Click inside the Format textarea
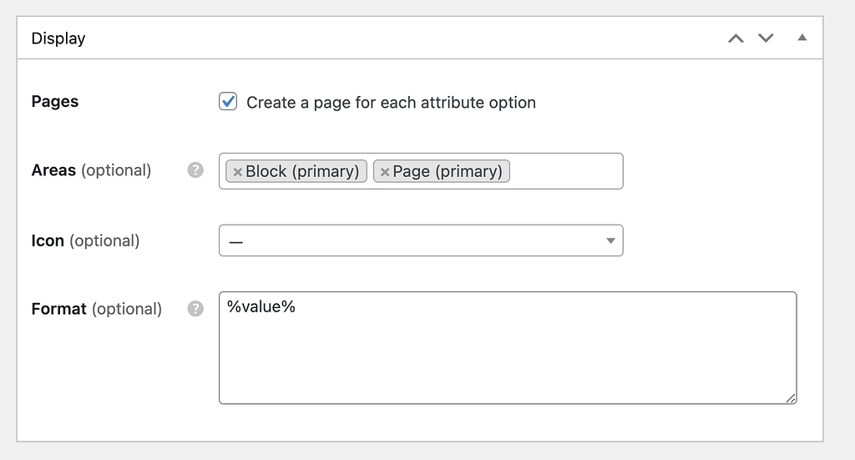The width and height of the screenshot is (855, 460). coord(508,348)
